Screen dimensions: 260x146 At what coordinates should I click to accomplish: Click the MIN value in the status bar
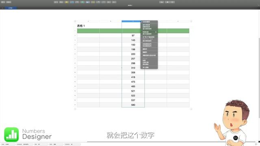41,144
